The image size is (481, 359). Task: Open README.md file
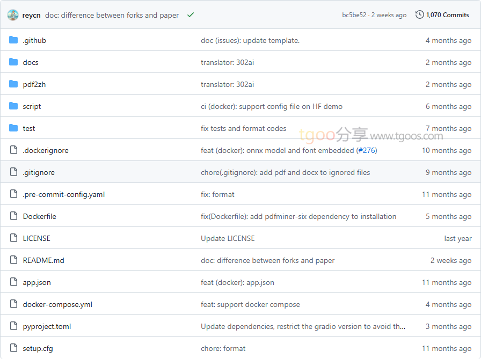point(43,260)
